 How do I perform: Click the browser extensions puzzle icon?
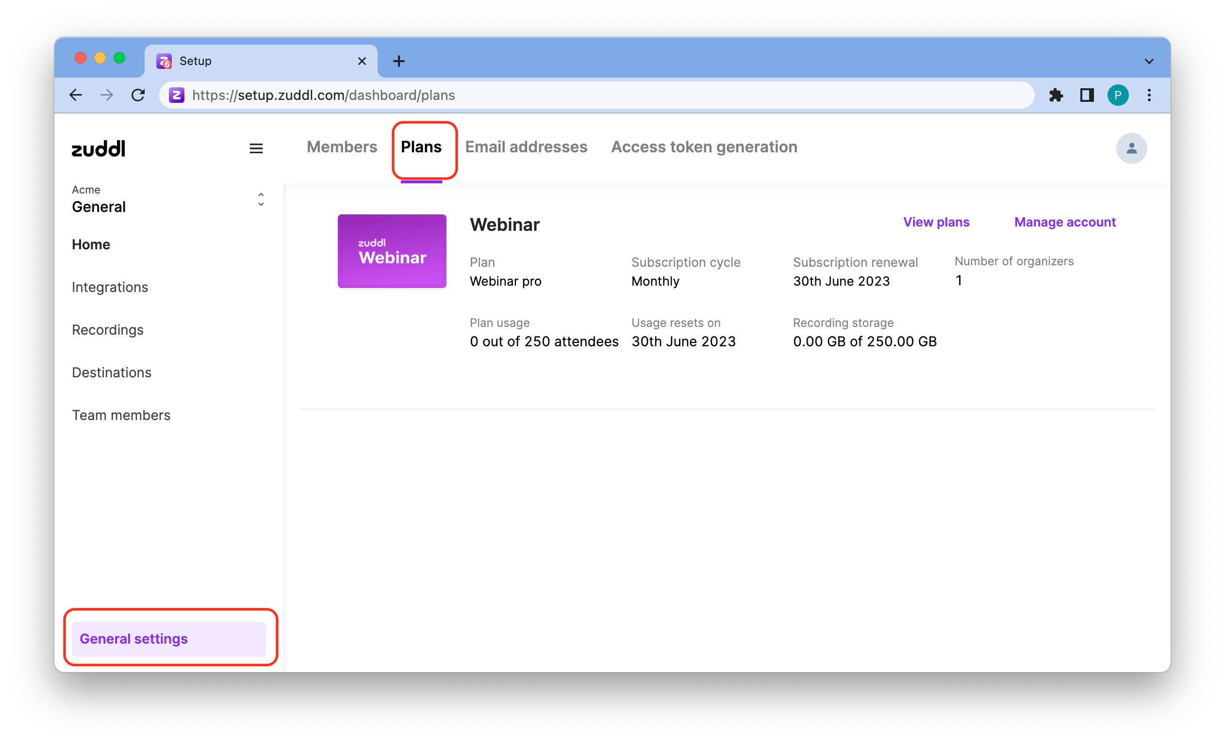(1056, 95)
